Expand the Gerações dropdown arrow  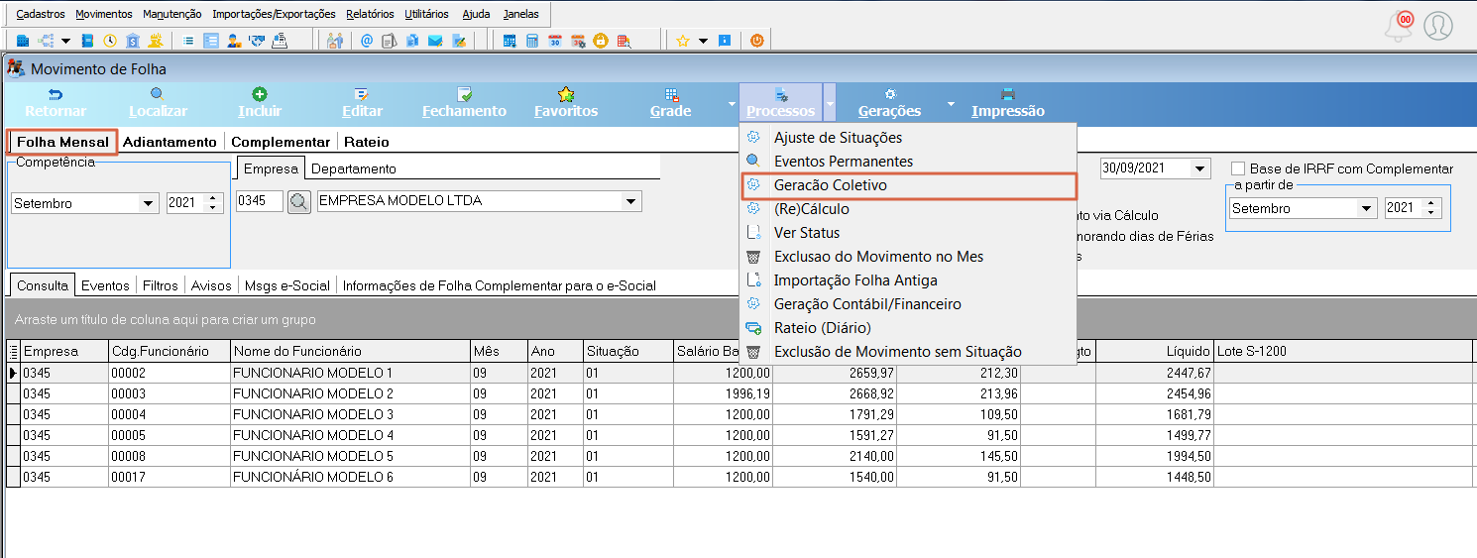click(x=951, y=102)
